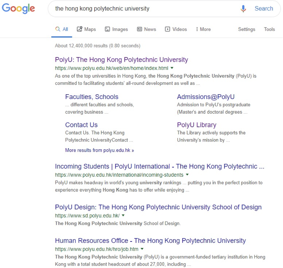Click the Videos play icon
The width and height of the screenshot is (283, 268).
(168, 29)
